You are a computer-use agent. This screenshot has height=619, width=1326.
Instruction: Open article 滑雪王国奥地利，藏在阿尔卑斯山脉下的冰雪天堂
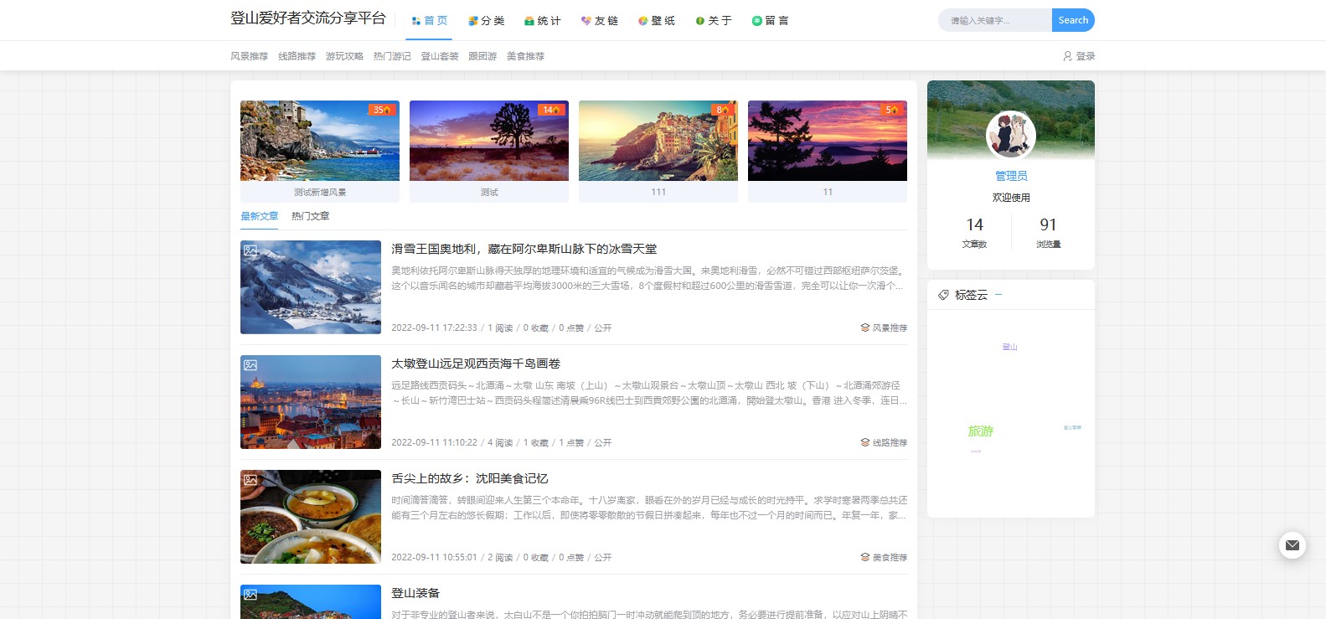click(x=524, y=249)
